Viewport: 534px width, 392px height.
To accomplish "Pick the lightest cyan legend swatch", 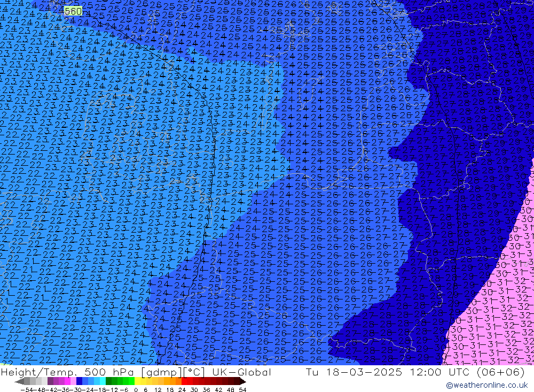I will tap(103, 381).
